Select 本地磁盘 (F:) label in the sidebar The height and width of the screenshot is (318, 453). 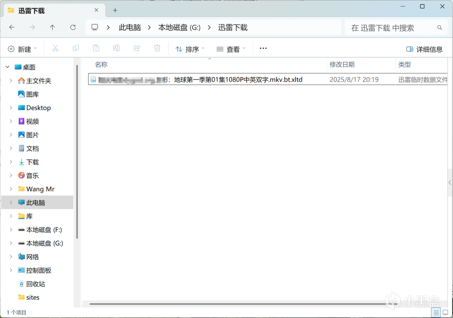[x=44, y=230]
